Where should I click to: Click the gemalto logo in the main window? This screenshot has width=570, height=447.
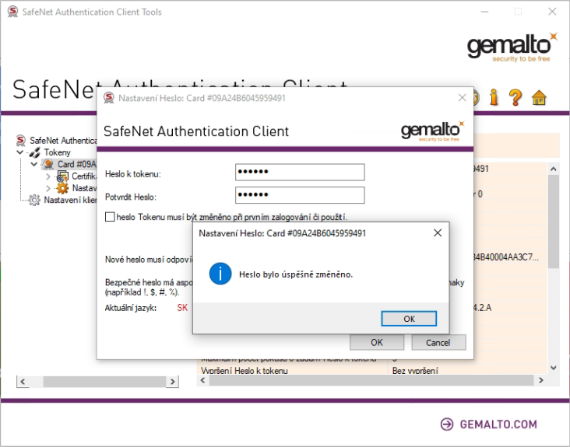point(512,47)
